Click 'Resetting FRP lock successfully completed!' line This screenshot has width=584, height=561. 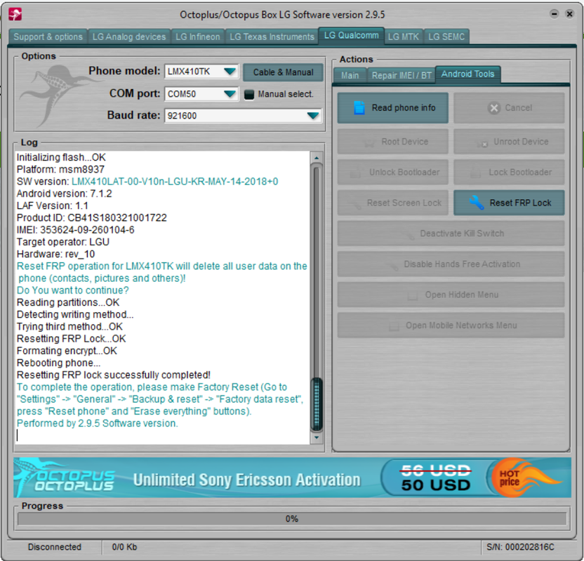coord(114,375)
